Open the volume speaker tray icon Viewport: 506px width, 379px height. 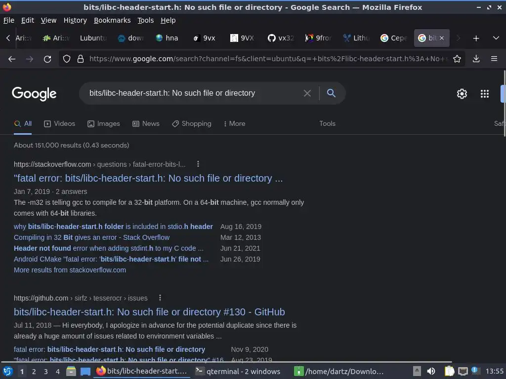click(431, 371)
